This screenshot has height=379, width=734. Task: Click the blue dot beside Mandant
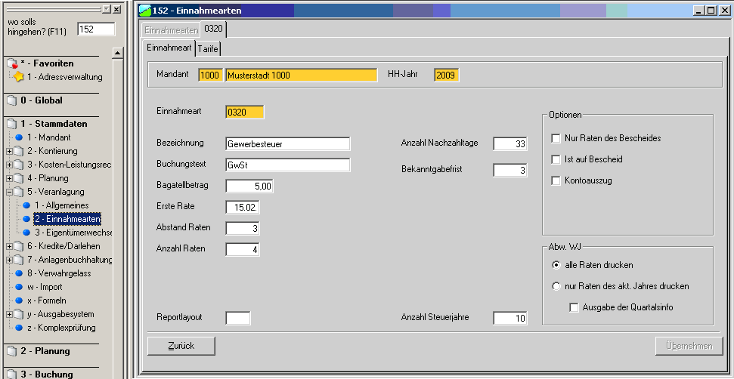pyautogui.click(x=19, y=137)
